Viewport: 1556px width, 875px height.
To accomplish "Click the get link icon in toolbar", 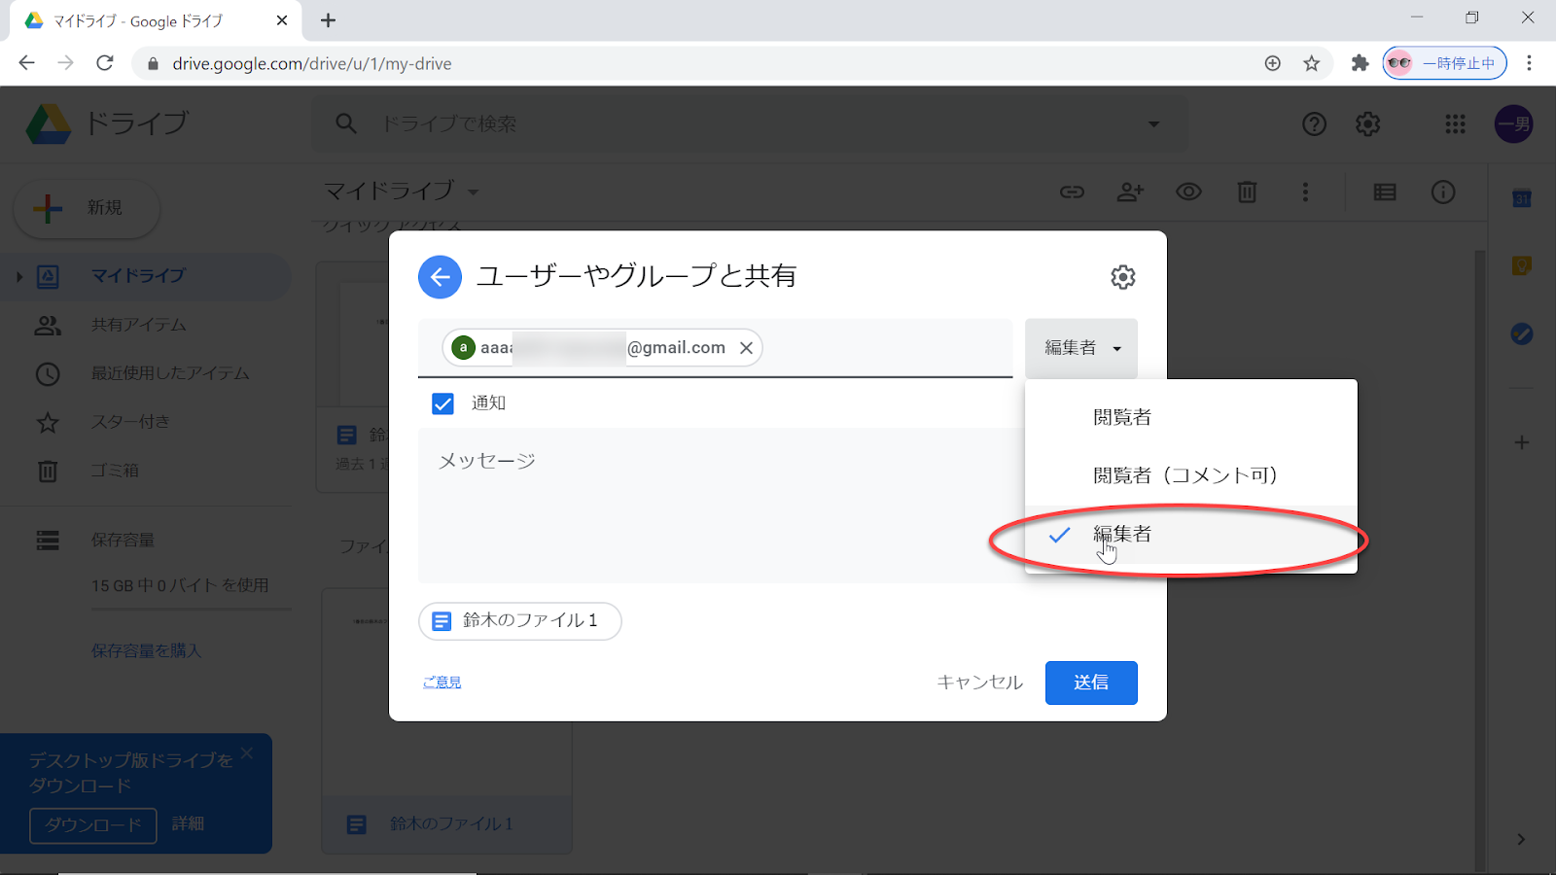I will pyautogui.click(x=1072, y=192).
